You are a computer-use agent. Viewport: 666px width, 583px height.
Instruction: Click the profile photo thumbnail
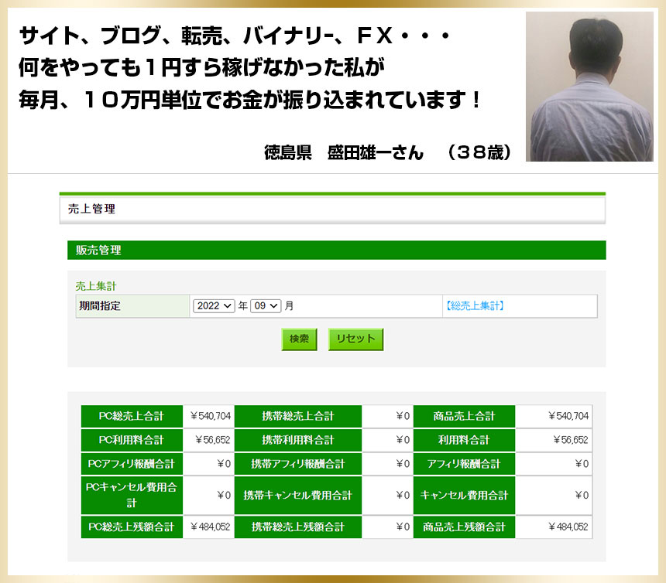coord(589,87)
